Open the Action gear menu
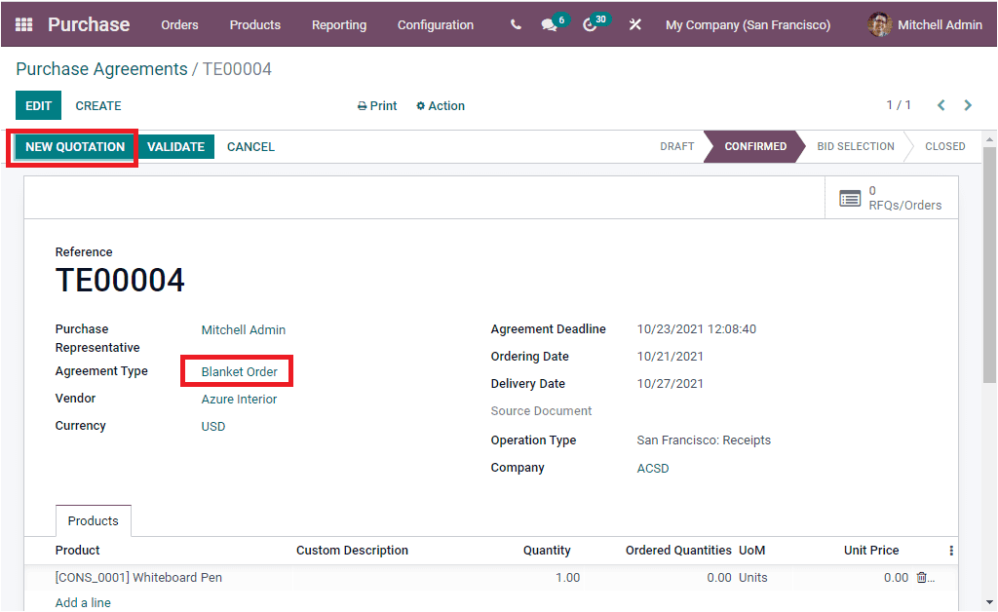Screen dimensions: 998x612 440,105
